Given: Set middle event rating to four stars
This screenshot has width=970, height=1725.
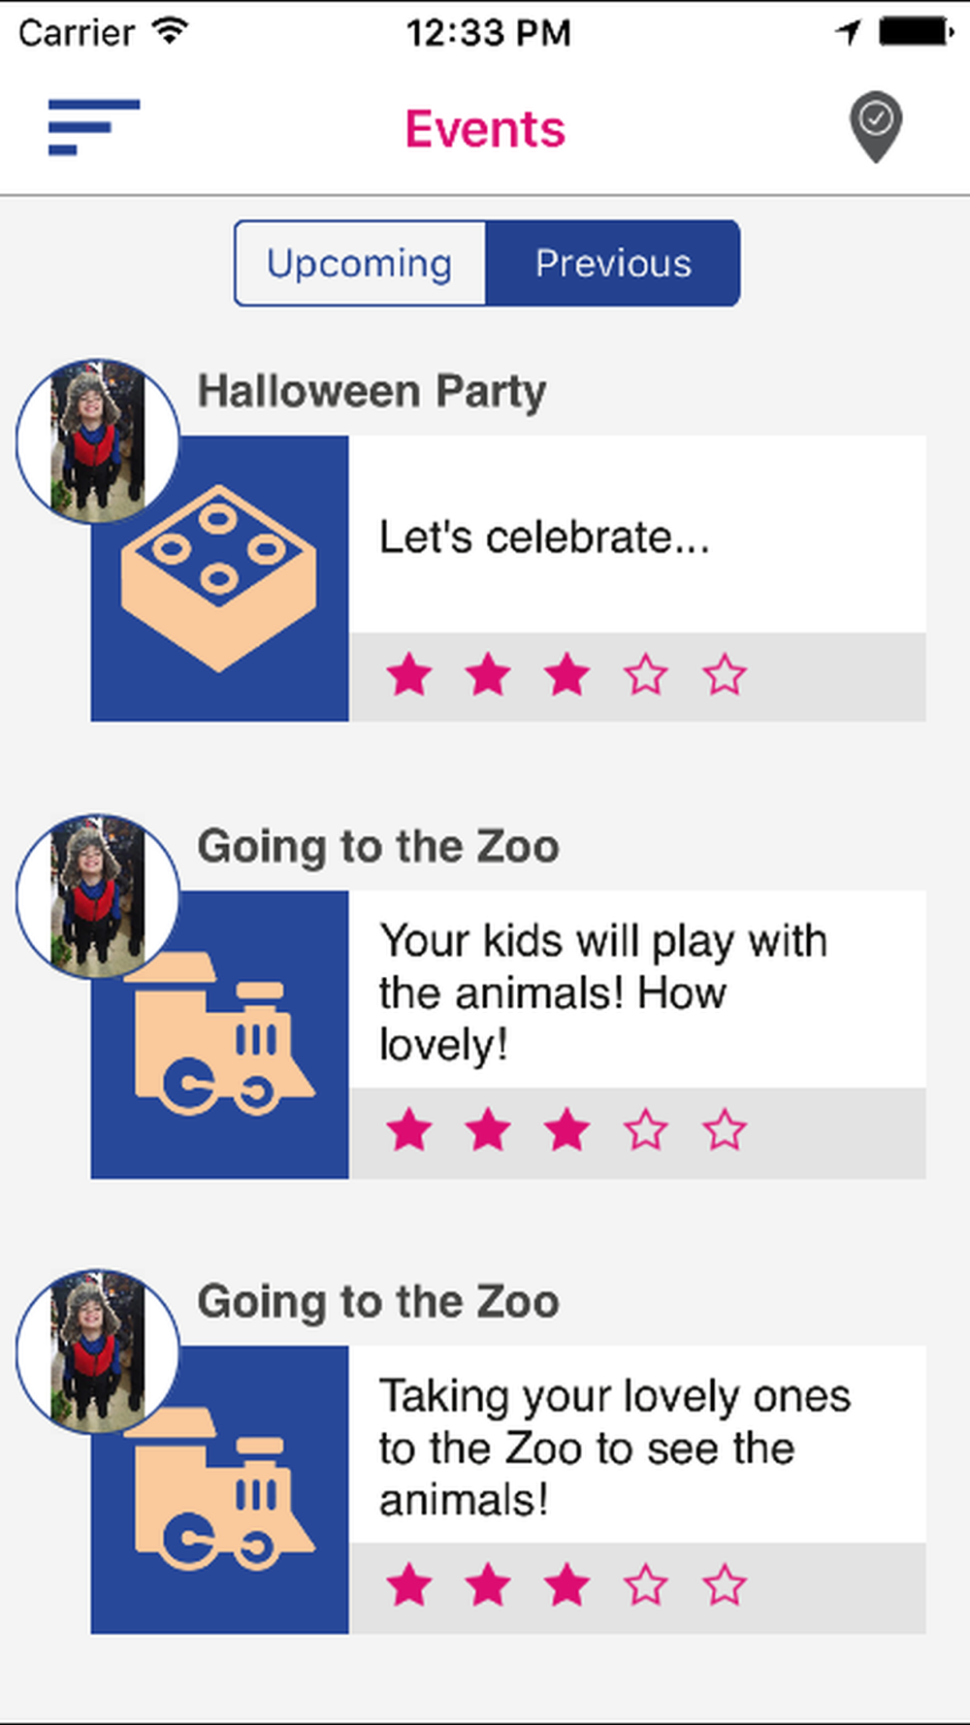Looking at the screenshot, I should pos(646,1130).
